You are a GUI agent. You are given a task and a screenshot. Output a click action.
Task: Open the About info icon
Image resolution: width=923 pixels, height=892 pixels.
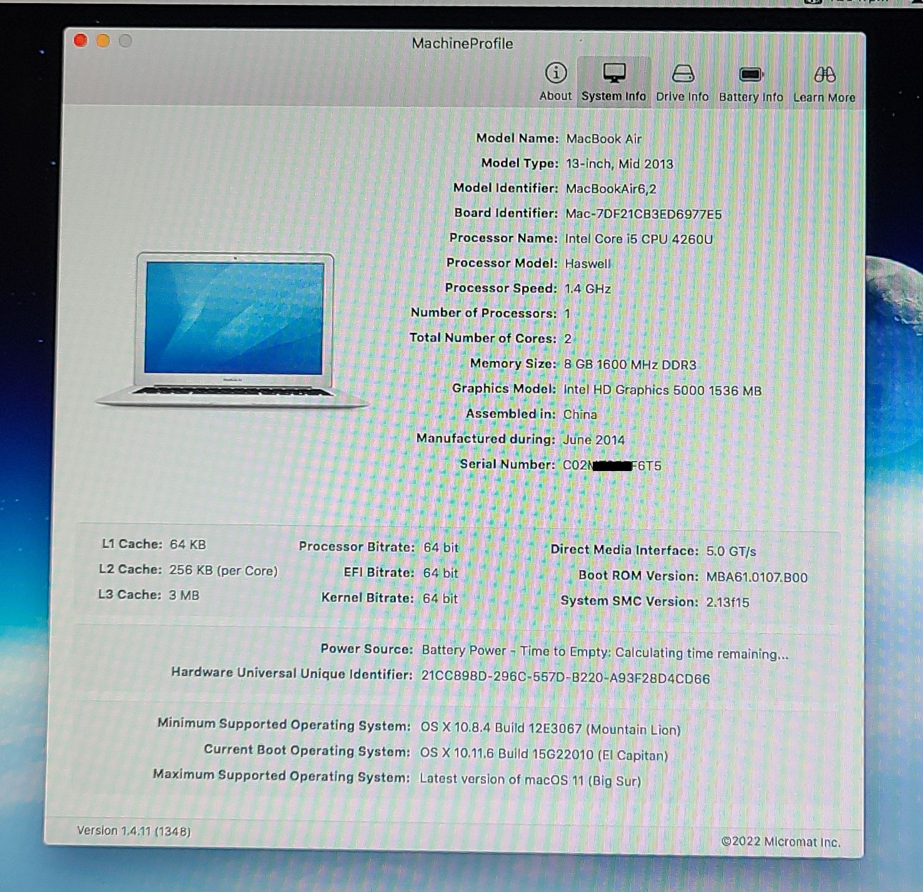point(555,74)
